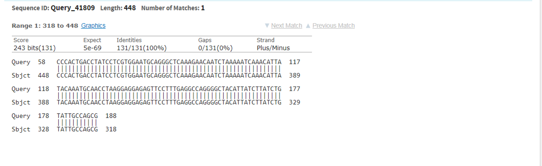Click the Strand column header
542x166 pixels.
point(266,40)
